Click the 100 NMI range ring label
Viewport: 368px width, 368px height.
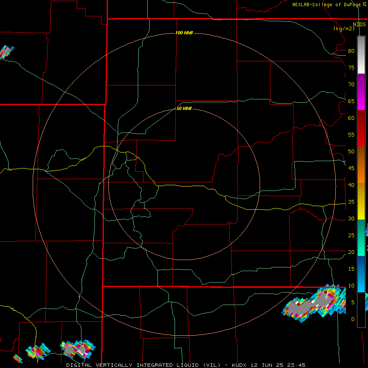click(x=184, y=33)
